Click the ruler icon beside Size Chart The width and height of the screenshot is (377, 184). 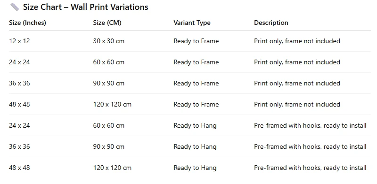[15, 7]
